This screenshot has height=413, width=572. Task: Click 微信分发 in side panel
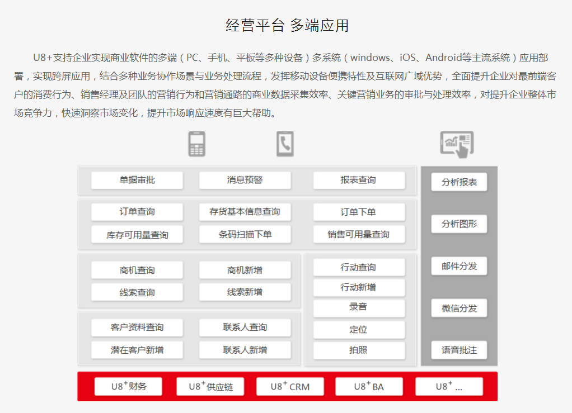[x=459, y=308]
